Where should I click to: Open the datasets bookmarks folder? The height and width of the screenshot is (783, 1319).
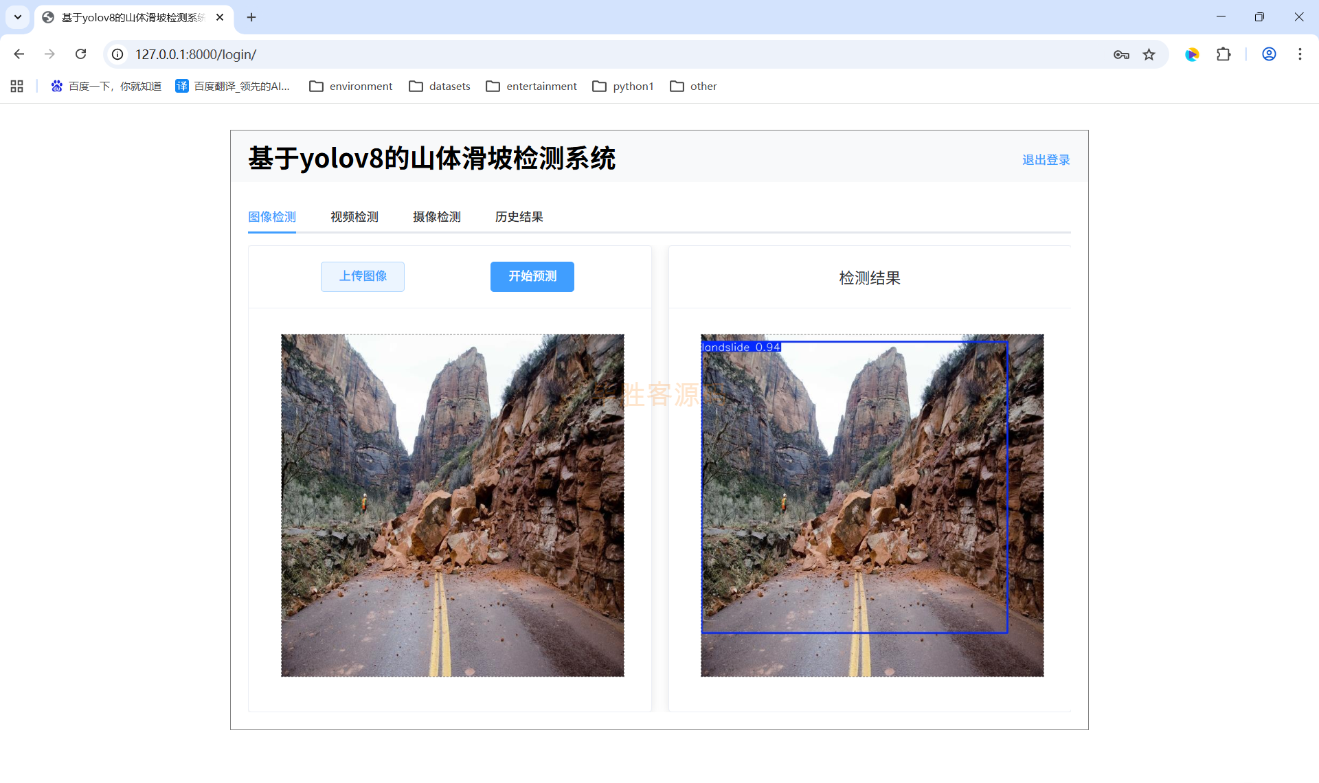pos(440,87)
